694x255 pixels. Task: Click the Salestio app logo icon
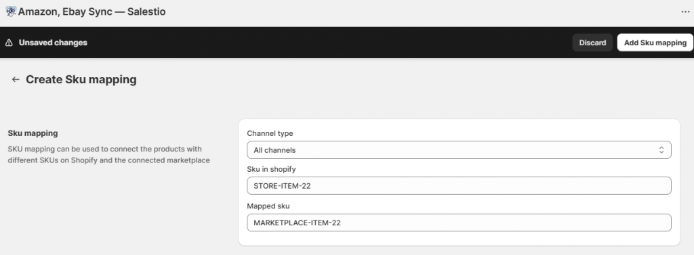(x=11, y=11)
